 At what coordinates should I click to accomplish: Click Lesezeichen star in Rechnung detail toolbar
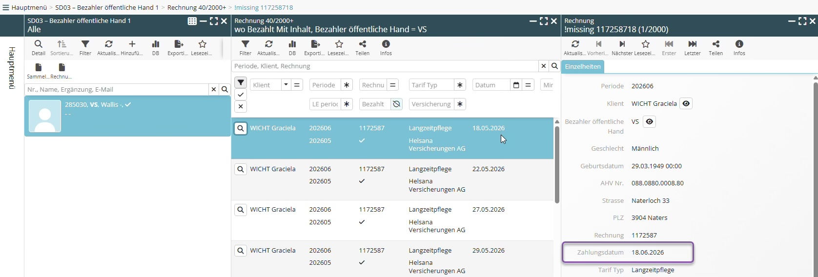pos(646,48)
